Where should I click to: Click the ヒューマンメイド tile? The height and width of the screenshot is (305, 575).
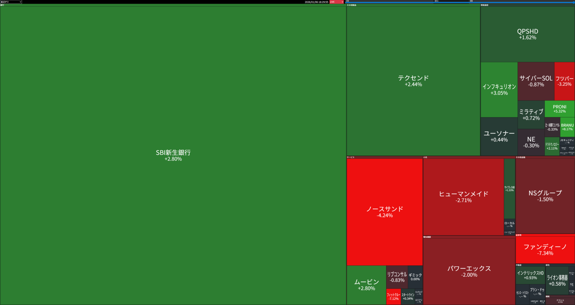(463, 197)
